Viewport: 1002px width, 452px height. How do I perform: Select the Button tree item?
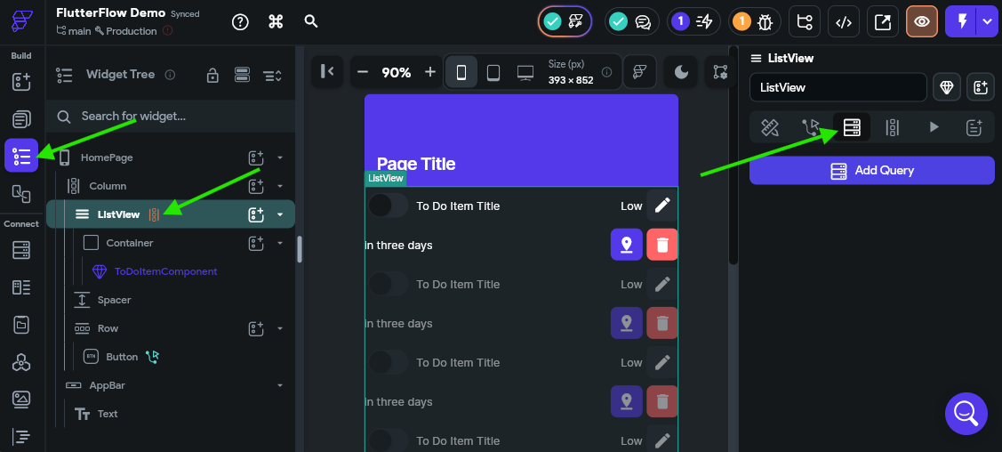point(122,357)
